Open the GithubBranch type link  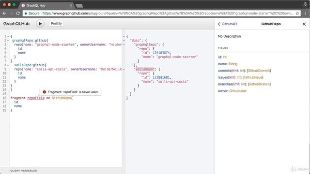click(x=259, y=84)
